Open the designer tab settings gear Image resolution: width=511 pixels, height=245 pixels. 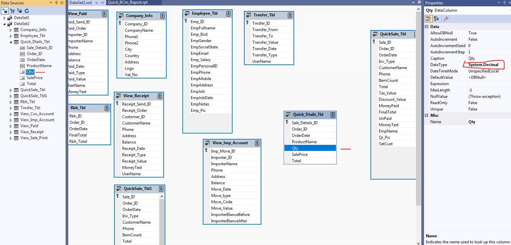[419, 2]
